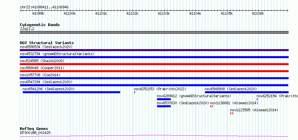
Task: Click the small nsv6252154 variant marker
Action: (x=257, y=99)
